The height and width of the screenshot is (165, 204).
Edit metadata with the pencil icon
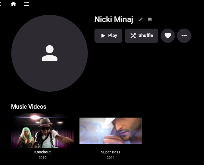[140, 20]
